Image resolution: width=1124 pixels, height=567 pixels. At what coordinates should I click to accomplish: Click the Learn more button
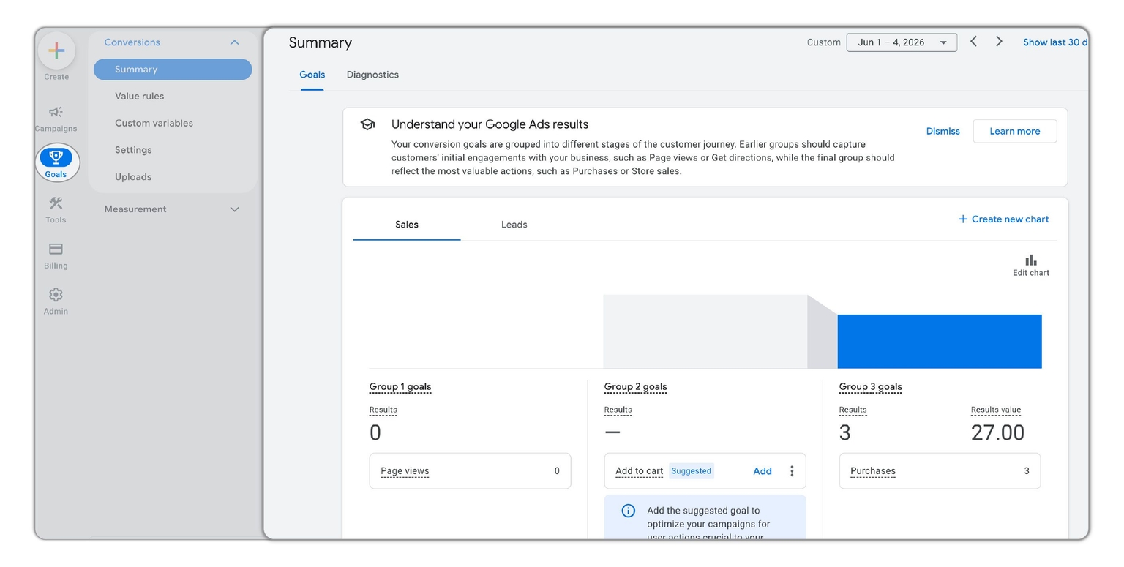[1014, 131]
